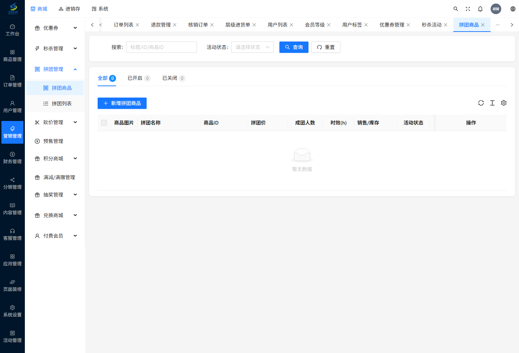
Task: Open 内容管理 in the left sidebar
Action: pyautogui.click(x=12, y=209)
